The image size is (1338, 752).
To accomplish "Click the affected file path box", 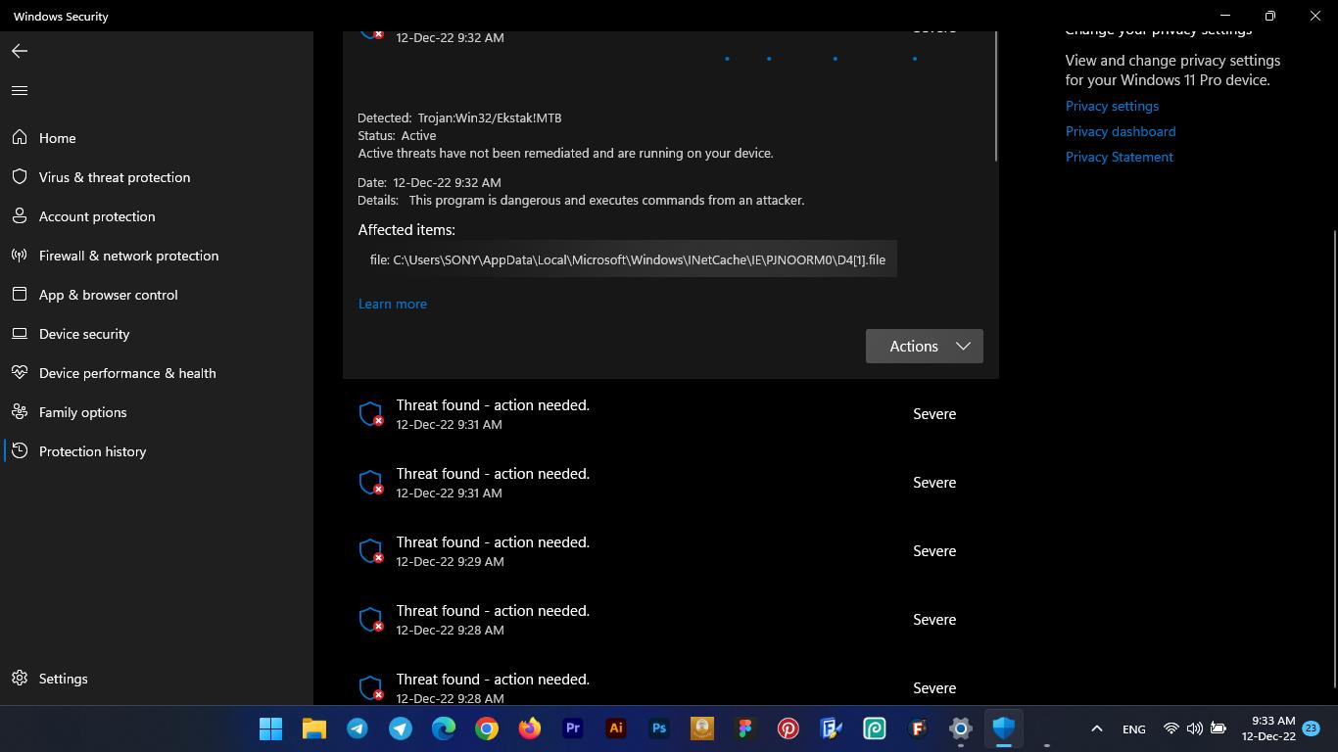I will pyautogui.click(x=627, y=259).
